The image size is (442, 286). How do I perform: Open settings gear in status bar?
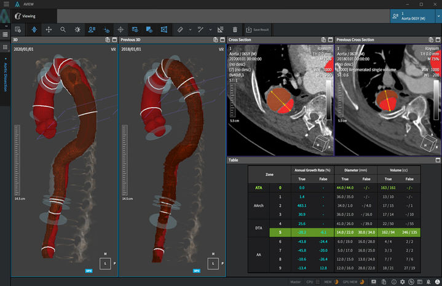(x=401, y=281)
